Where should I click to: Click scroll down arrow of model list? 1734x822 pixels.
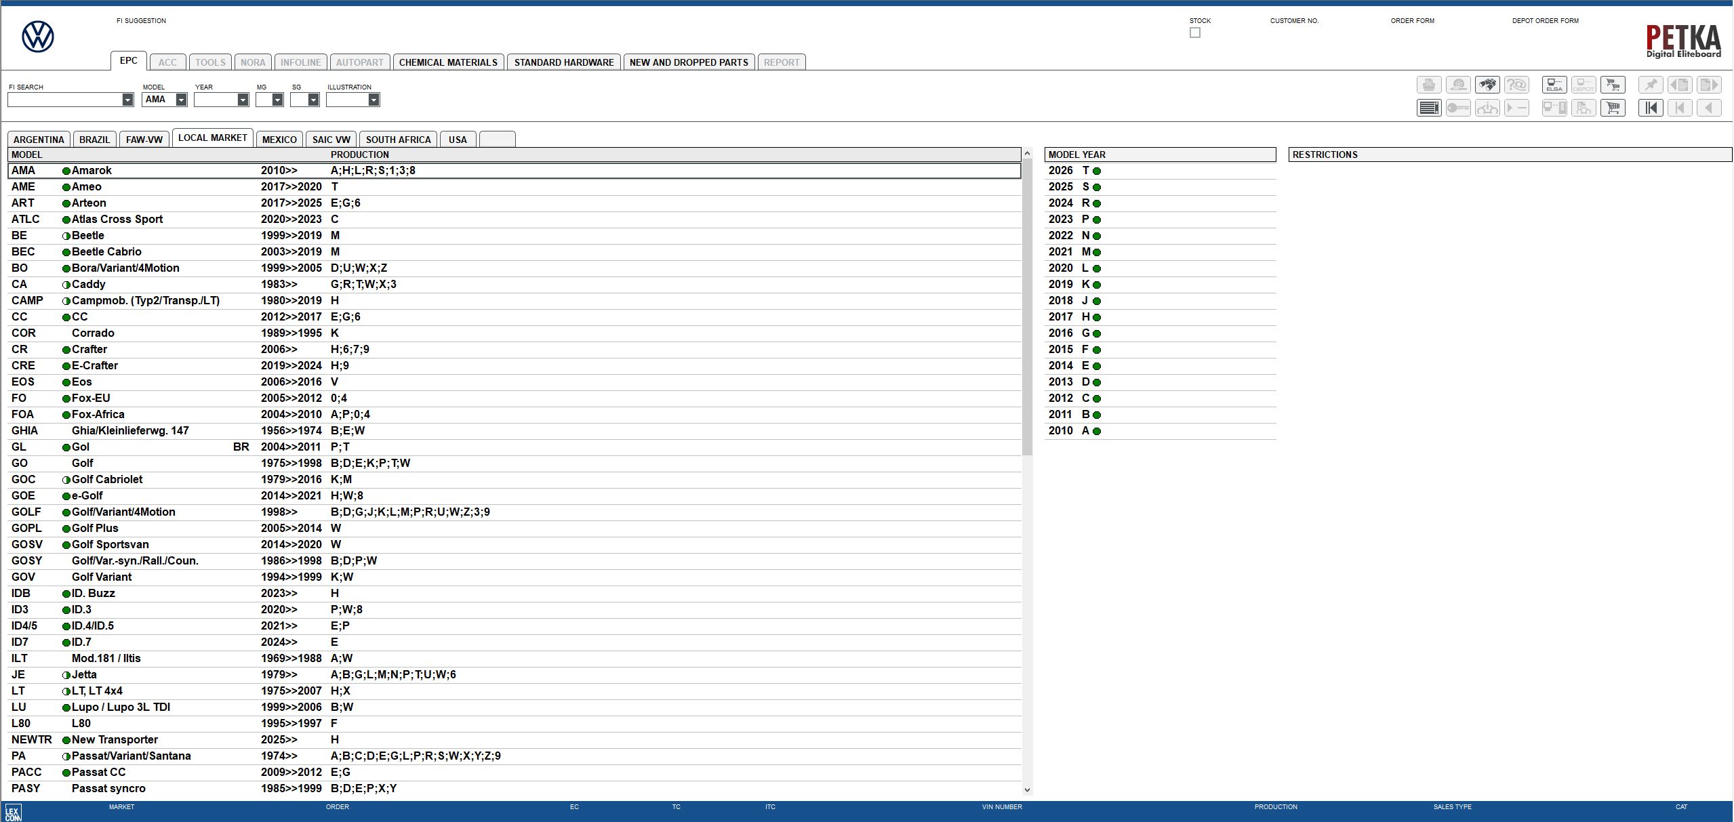click(x=1027, y=789)
